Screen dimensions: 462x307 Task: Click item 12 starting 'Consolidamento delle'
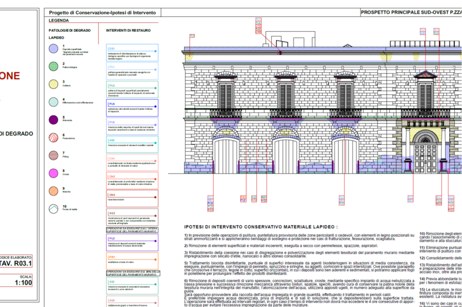441,258
